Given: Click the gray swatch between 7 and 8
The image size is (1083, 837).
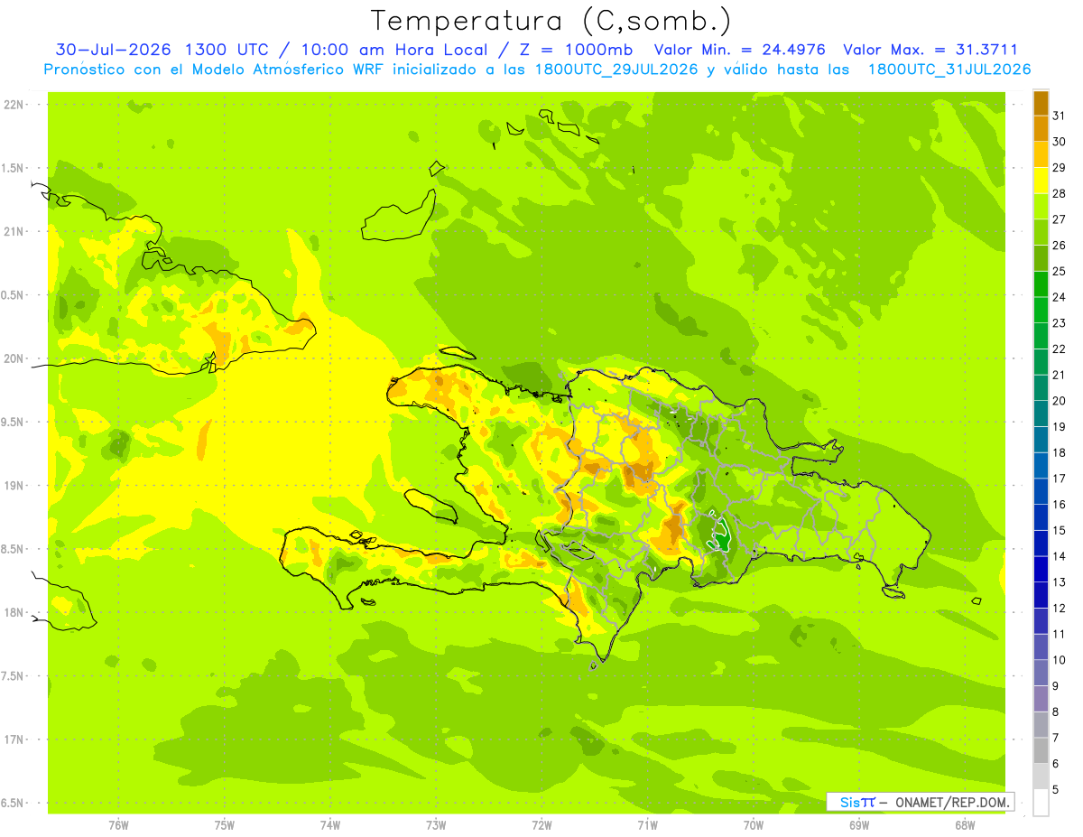Looking at the screenshot, I should tap(1041, 725).
